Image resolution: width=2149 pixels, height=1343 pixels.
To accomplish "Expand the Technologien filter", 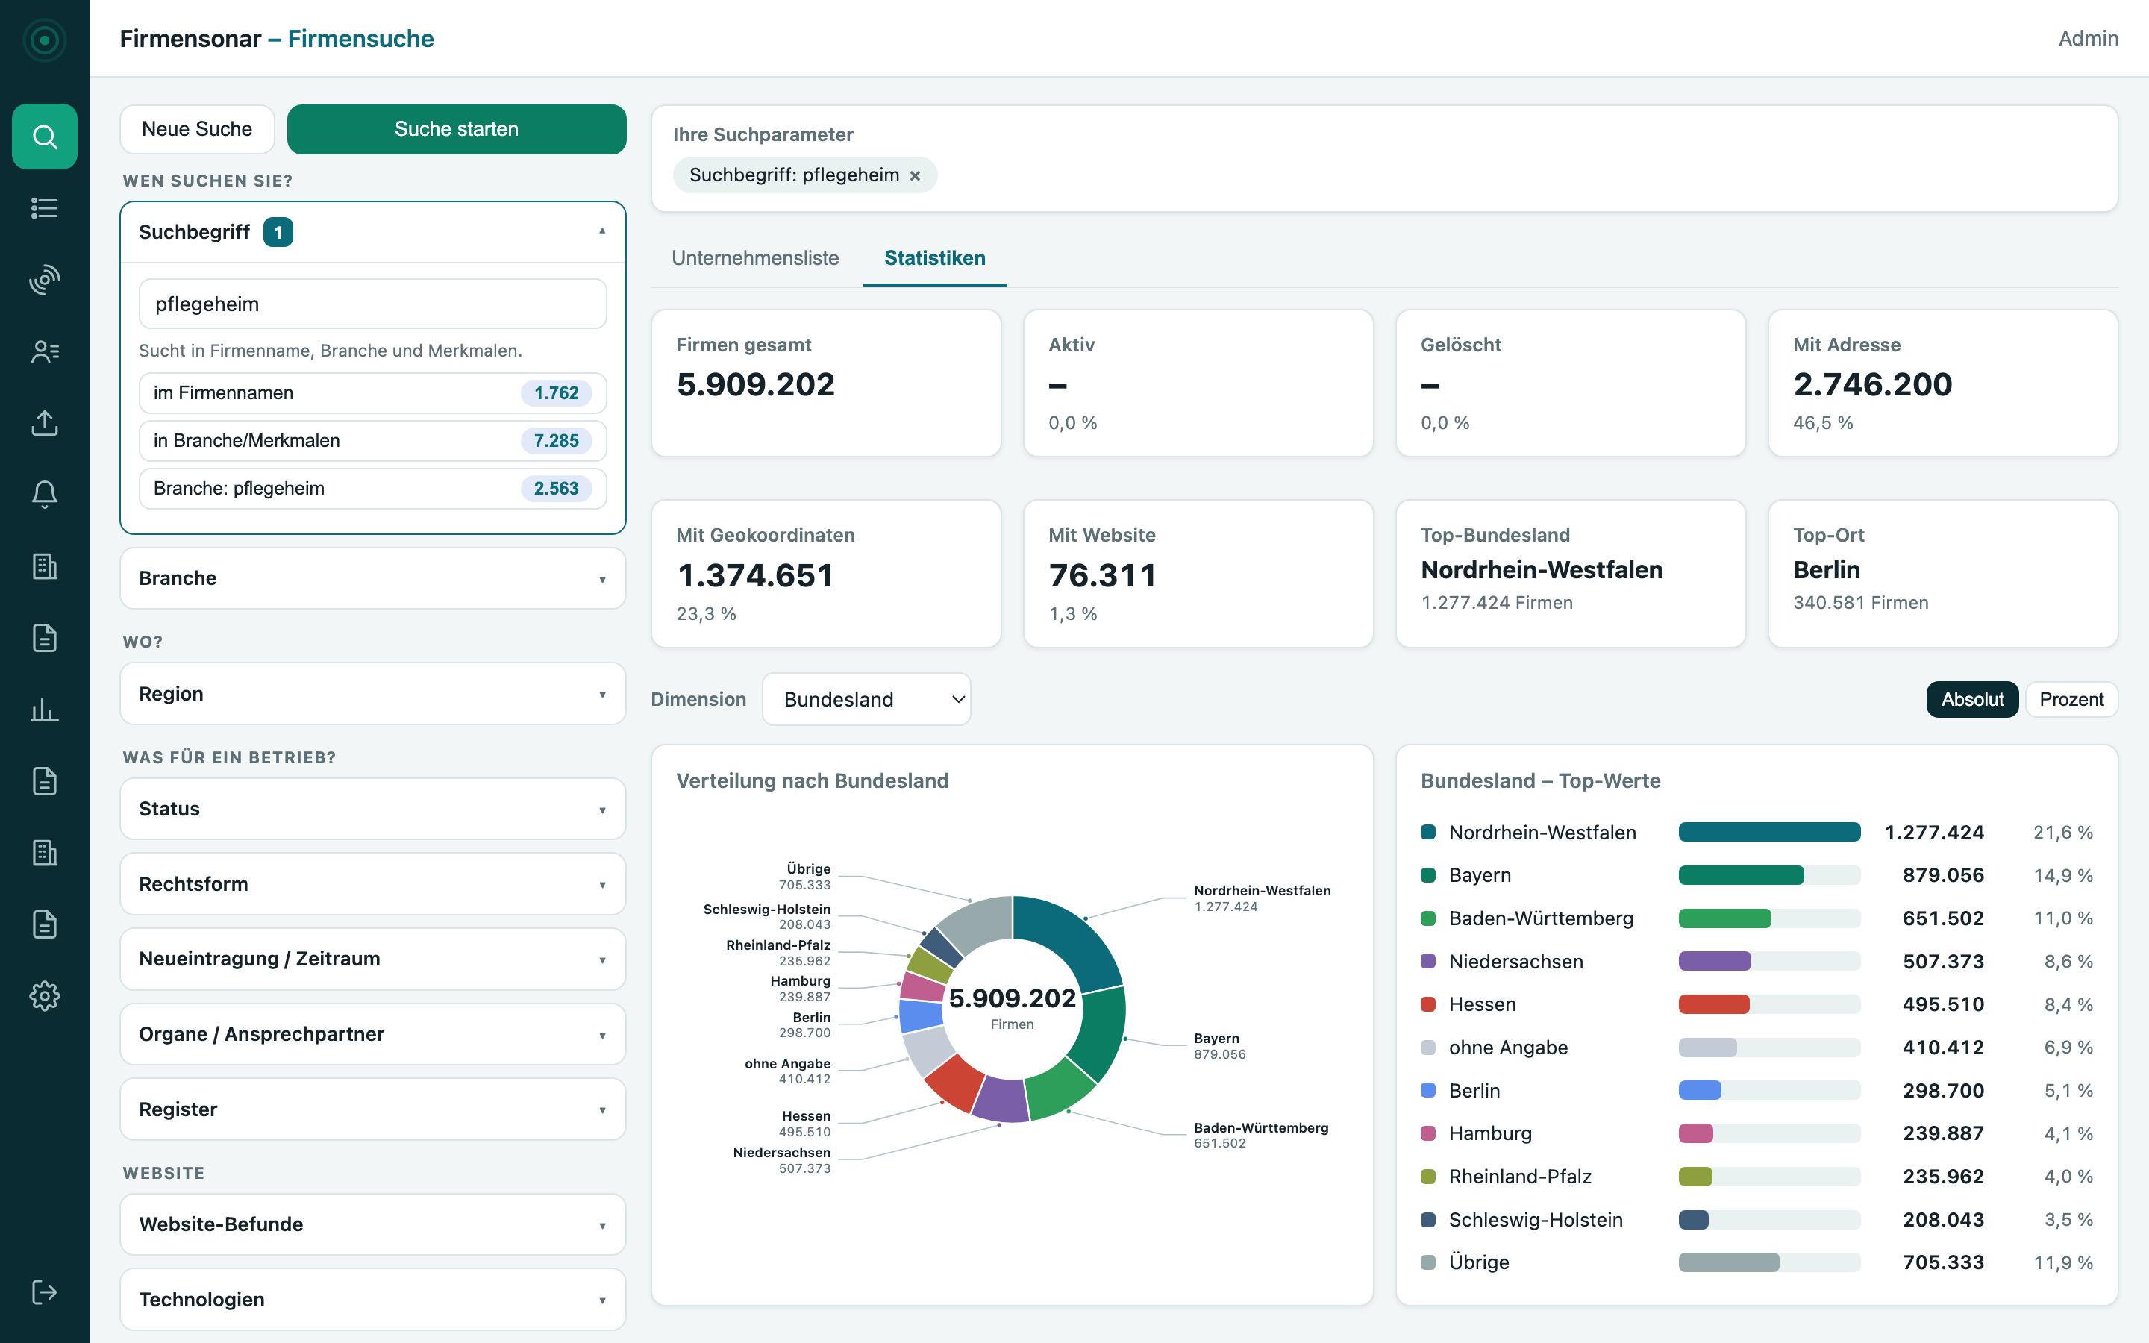I will (x=373, y=1300).
